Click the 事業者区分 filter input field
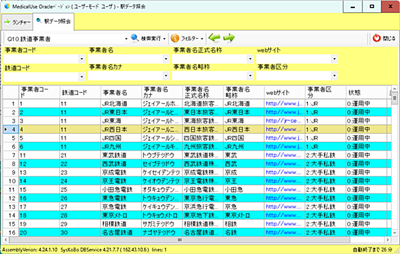 [x=294, y=76]
